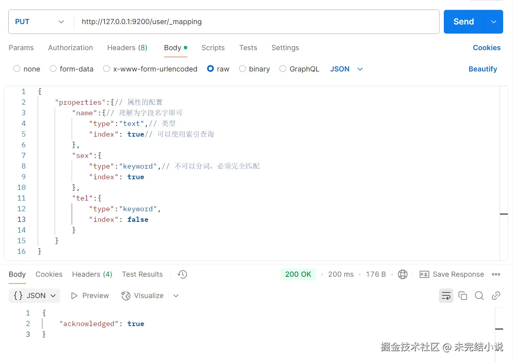Open the Tests tab

click(248, 48)
